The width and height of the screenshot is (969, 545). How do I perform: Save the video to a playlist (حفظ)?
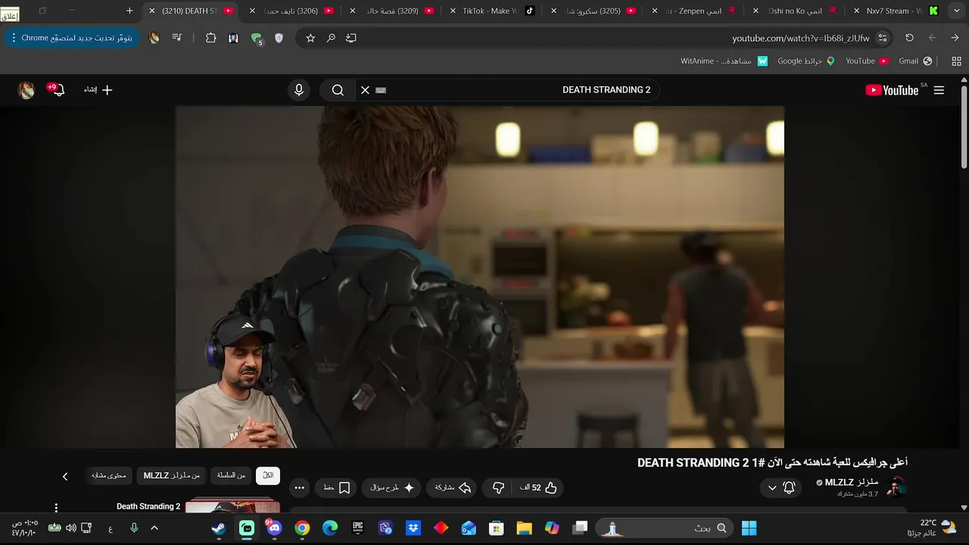click(337, 487)
